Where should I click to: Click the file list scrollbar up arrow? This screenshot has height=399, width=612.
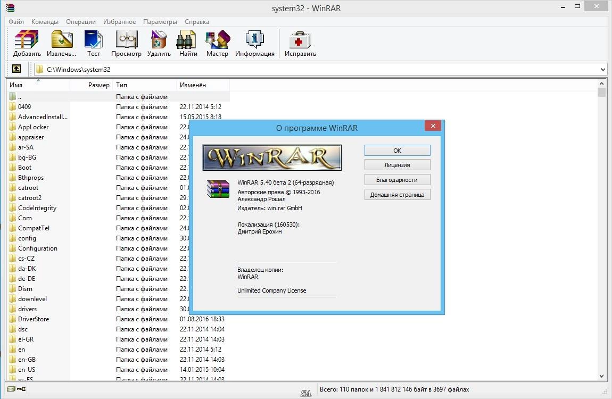(x=601, y=84)
